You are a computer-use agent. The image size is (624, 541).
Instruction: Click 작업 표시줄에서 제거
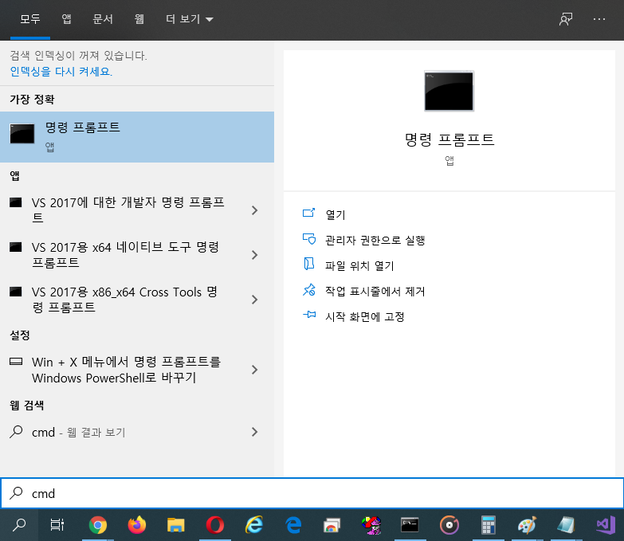click(375, 291)
